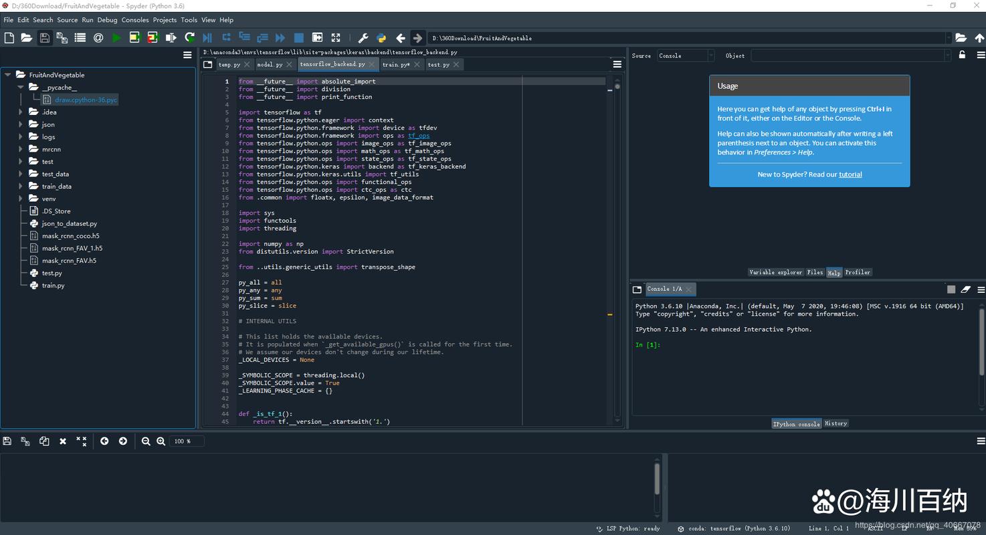Image resolution: width=986 pixels, height=535 pixels.
Task: Click the go back arrow in the main toolbar
Action: 400,38
